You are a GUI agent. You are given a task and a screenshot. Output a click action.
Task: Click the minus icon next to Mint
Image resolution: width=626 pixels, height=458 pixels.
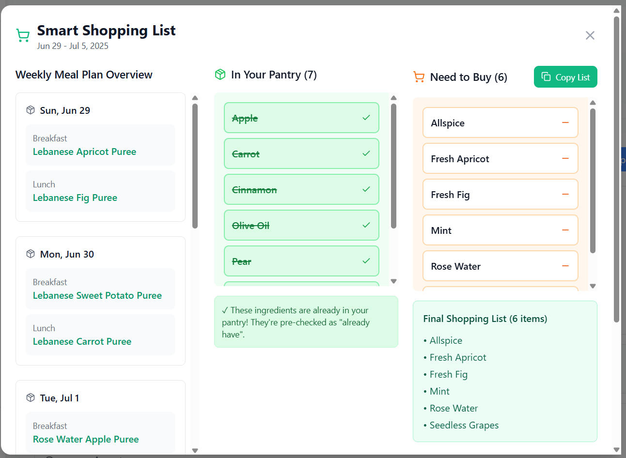coord(565,230)
